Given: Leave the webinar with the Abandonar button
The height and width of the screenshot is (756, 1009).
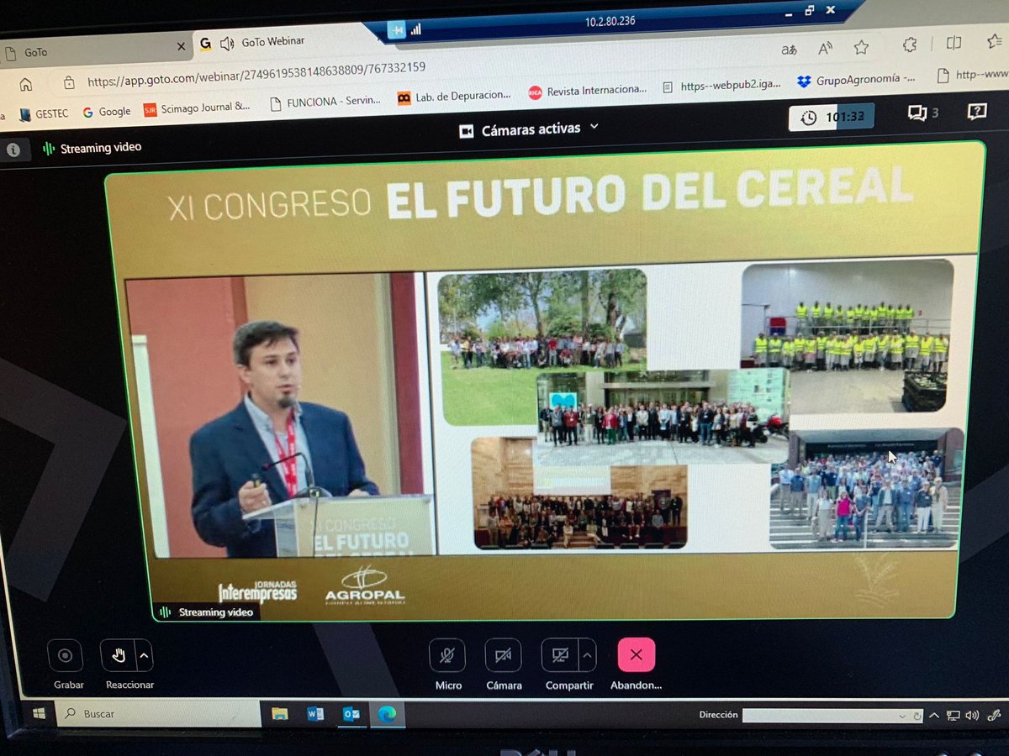Looking at the screenshot, I should (637, 654).
